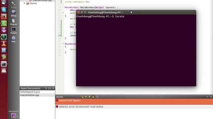
Task: Select the 'cannot find -lippicv' issue
Action: 134,101
